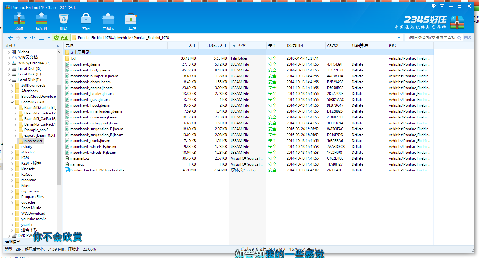Expand Win Sys Pro x64 (C:) drive
This screenshot has width=479, height=258.
pyautogui.click(x=9, y=63)
